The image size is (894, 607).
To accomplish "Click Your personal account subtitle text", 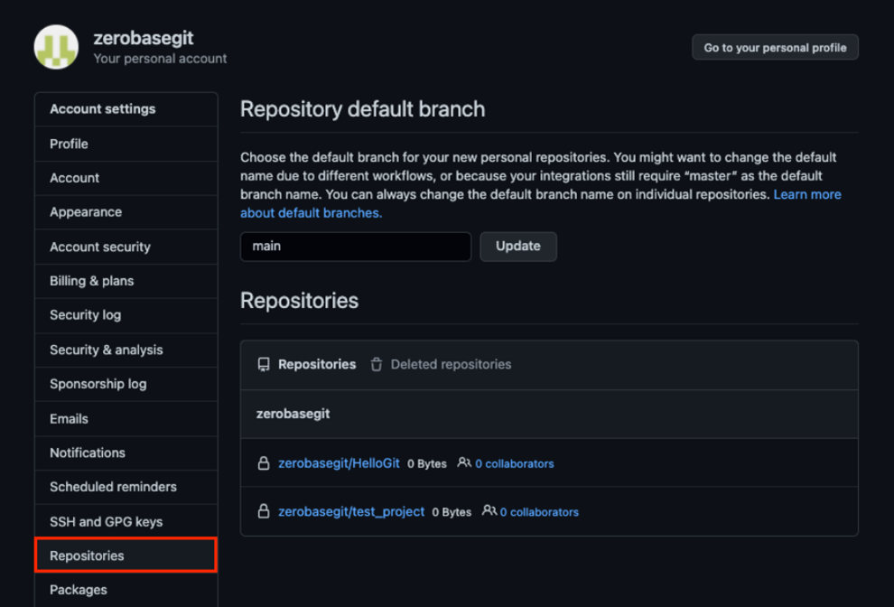I will (160, 59).
